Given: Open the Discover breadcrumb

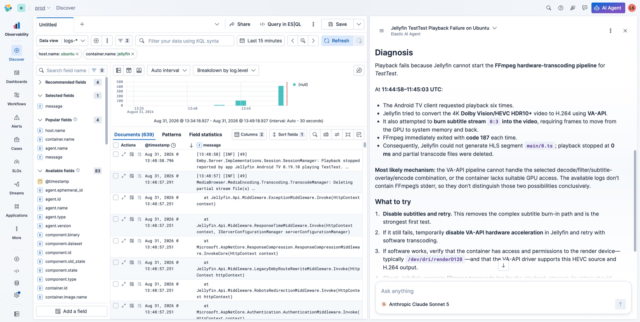Looking at the screenshot, I should (x=66, y=8).
